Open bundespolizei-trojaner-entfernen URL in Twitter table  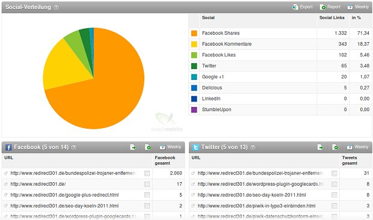(260, 174)
